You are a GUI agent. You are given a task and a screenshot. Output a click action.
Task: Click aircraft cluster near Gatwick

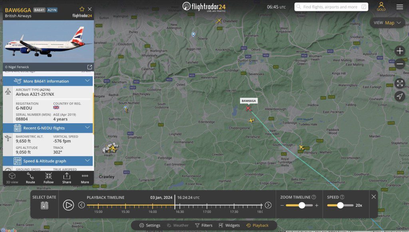coord(111,147)
